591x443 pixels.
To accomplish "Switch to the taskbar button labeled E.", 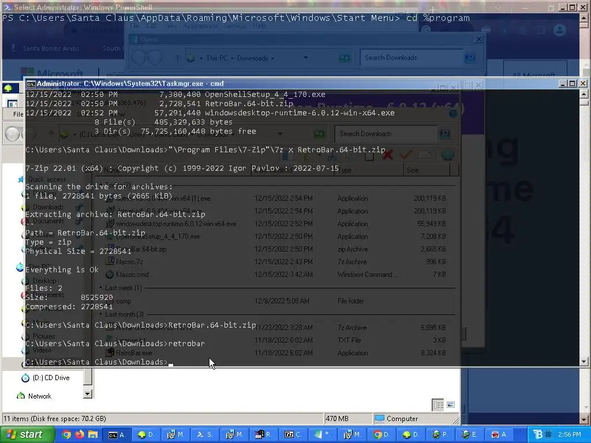I will [x=469, y=434].
